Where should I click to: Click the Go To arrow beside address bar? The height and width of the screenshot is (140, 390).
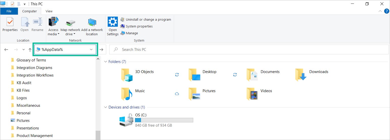[x=101, y=50]
